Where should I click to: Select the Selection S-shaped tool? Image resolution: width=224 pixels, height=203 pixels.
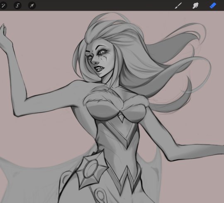17,5
